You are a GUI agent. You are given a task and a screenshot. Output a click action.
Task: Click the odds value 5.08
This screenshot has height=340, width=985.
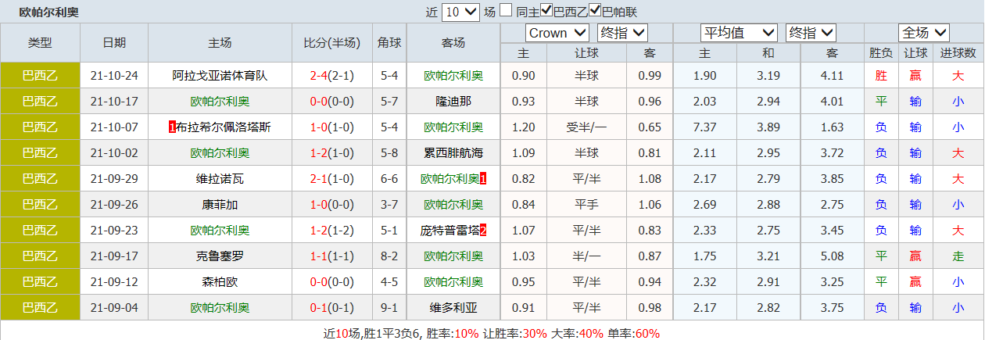click(832, 256)
